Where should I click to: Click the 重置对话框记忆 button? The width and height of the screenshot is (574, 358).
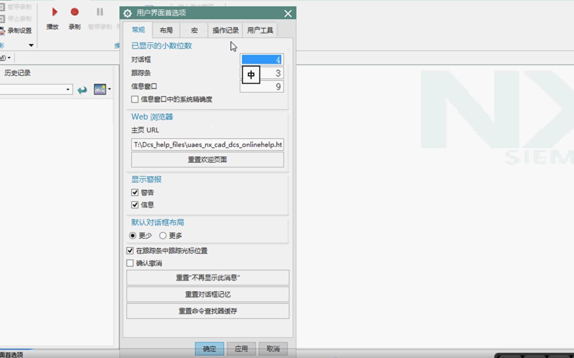click(208, 294)
